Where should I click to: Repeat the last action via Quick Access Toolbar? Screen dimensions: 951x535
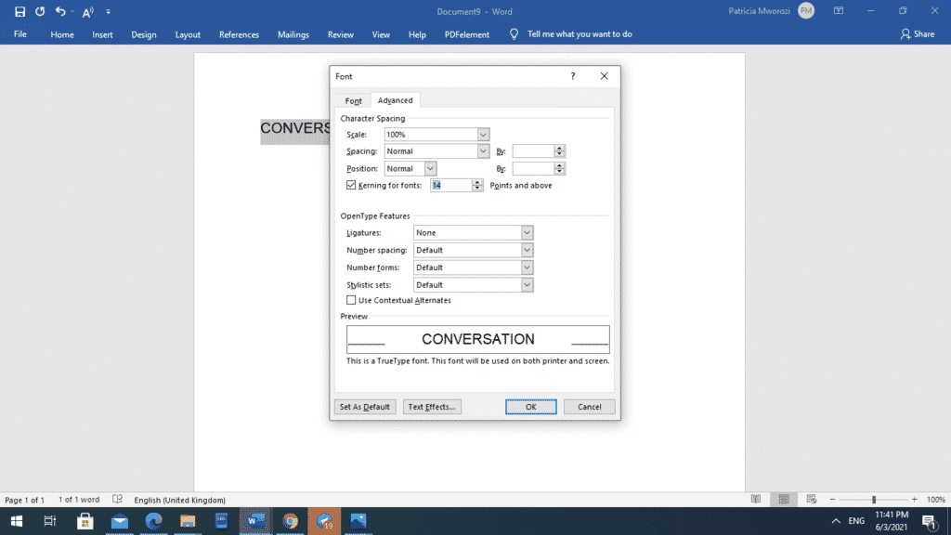tap(40, 11)
